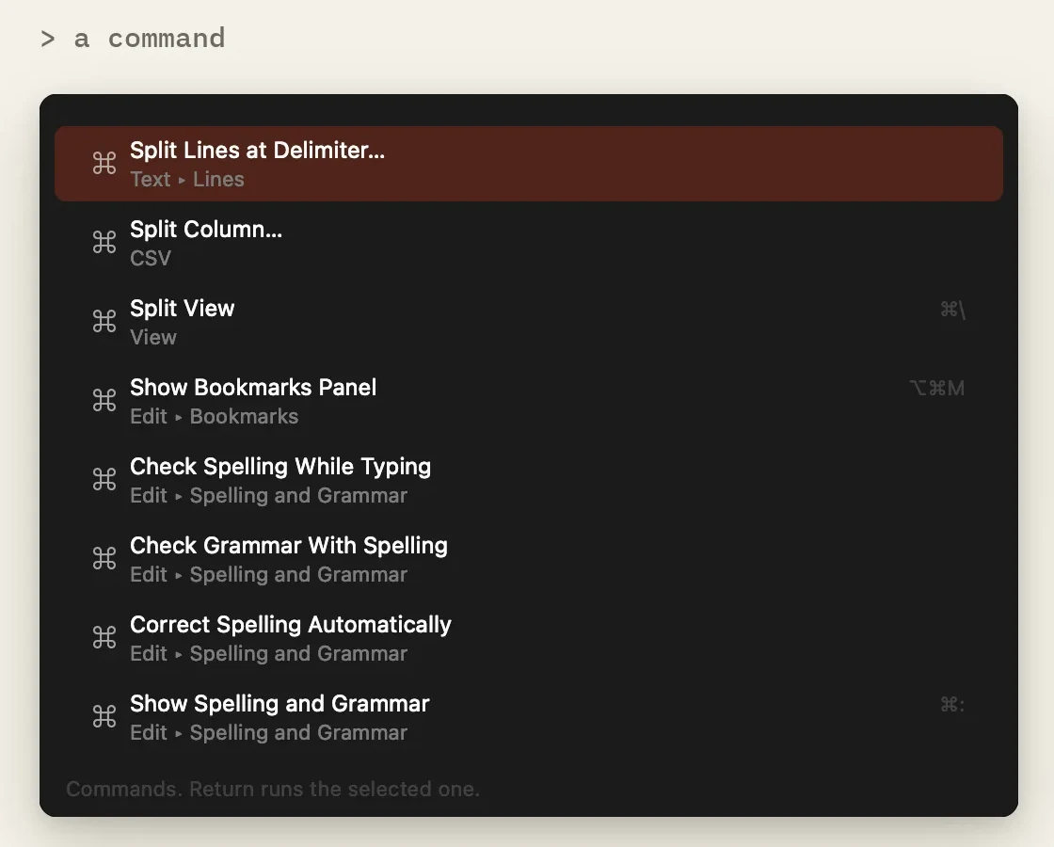Click the ⌘\ shortcut hint for Split View
1054x847 pixels.
(x=952, y=310)
